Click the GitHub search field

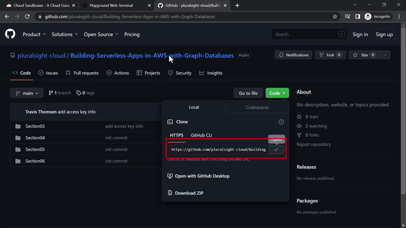[x=304, y=34]
